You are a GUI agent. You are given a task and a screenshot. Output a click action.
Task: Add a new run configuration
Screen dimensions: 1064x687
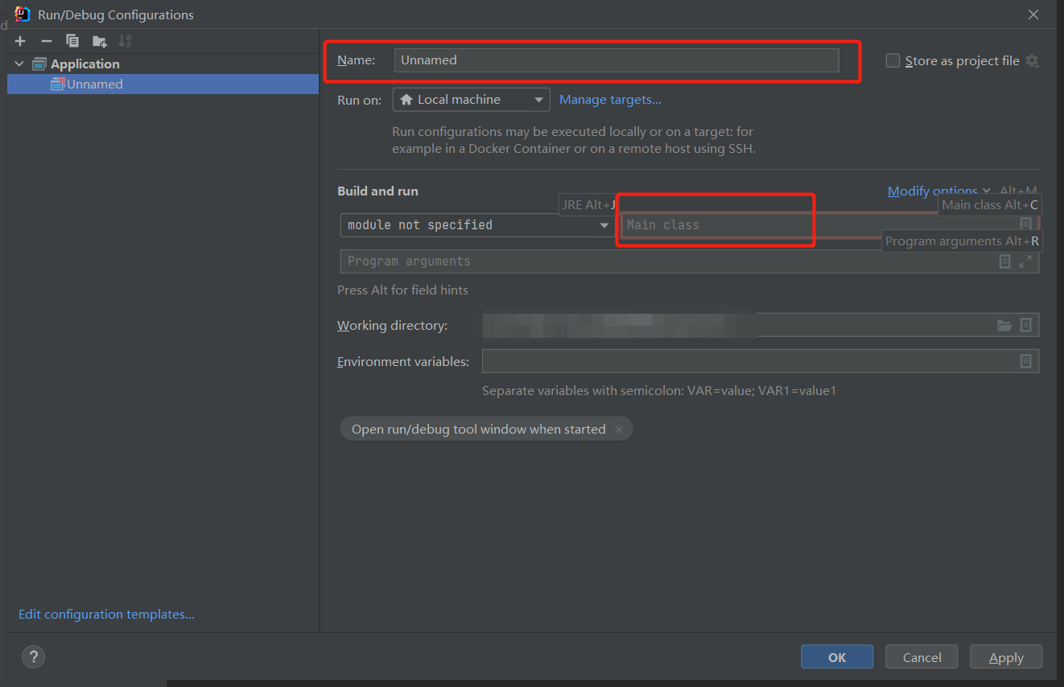(20, 41)
